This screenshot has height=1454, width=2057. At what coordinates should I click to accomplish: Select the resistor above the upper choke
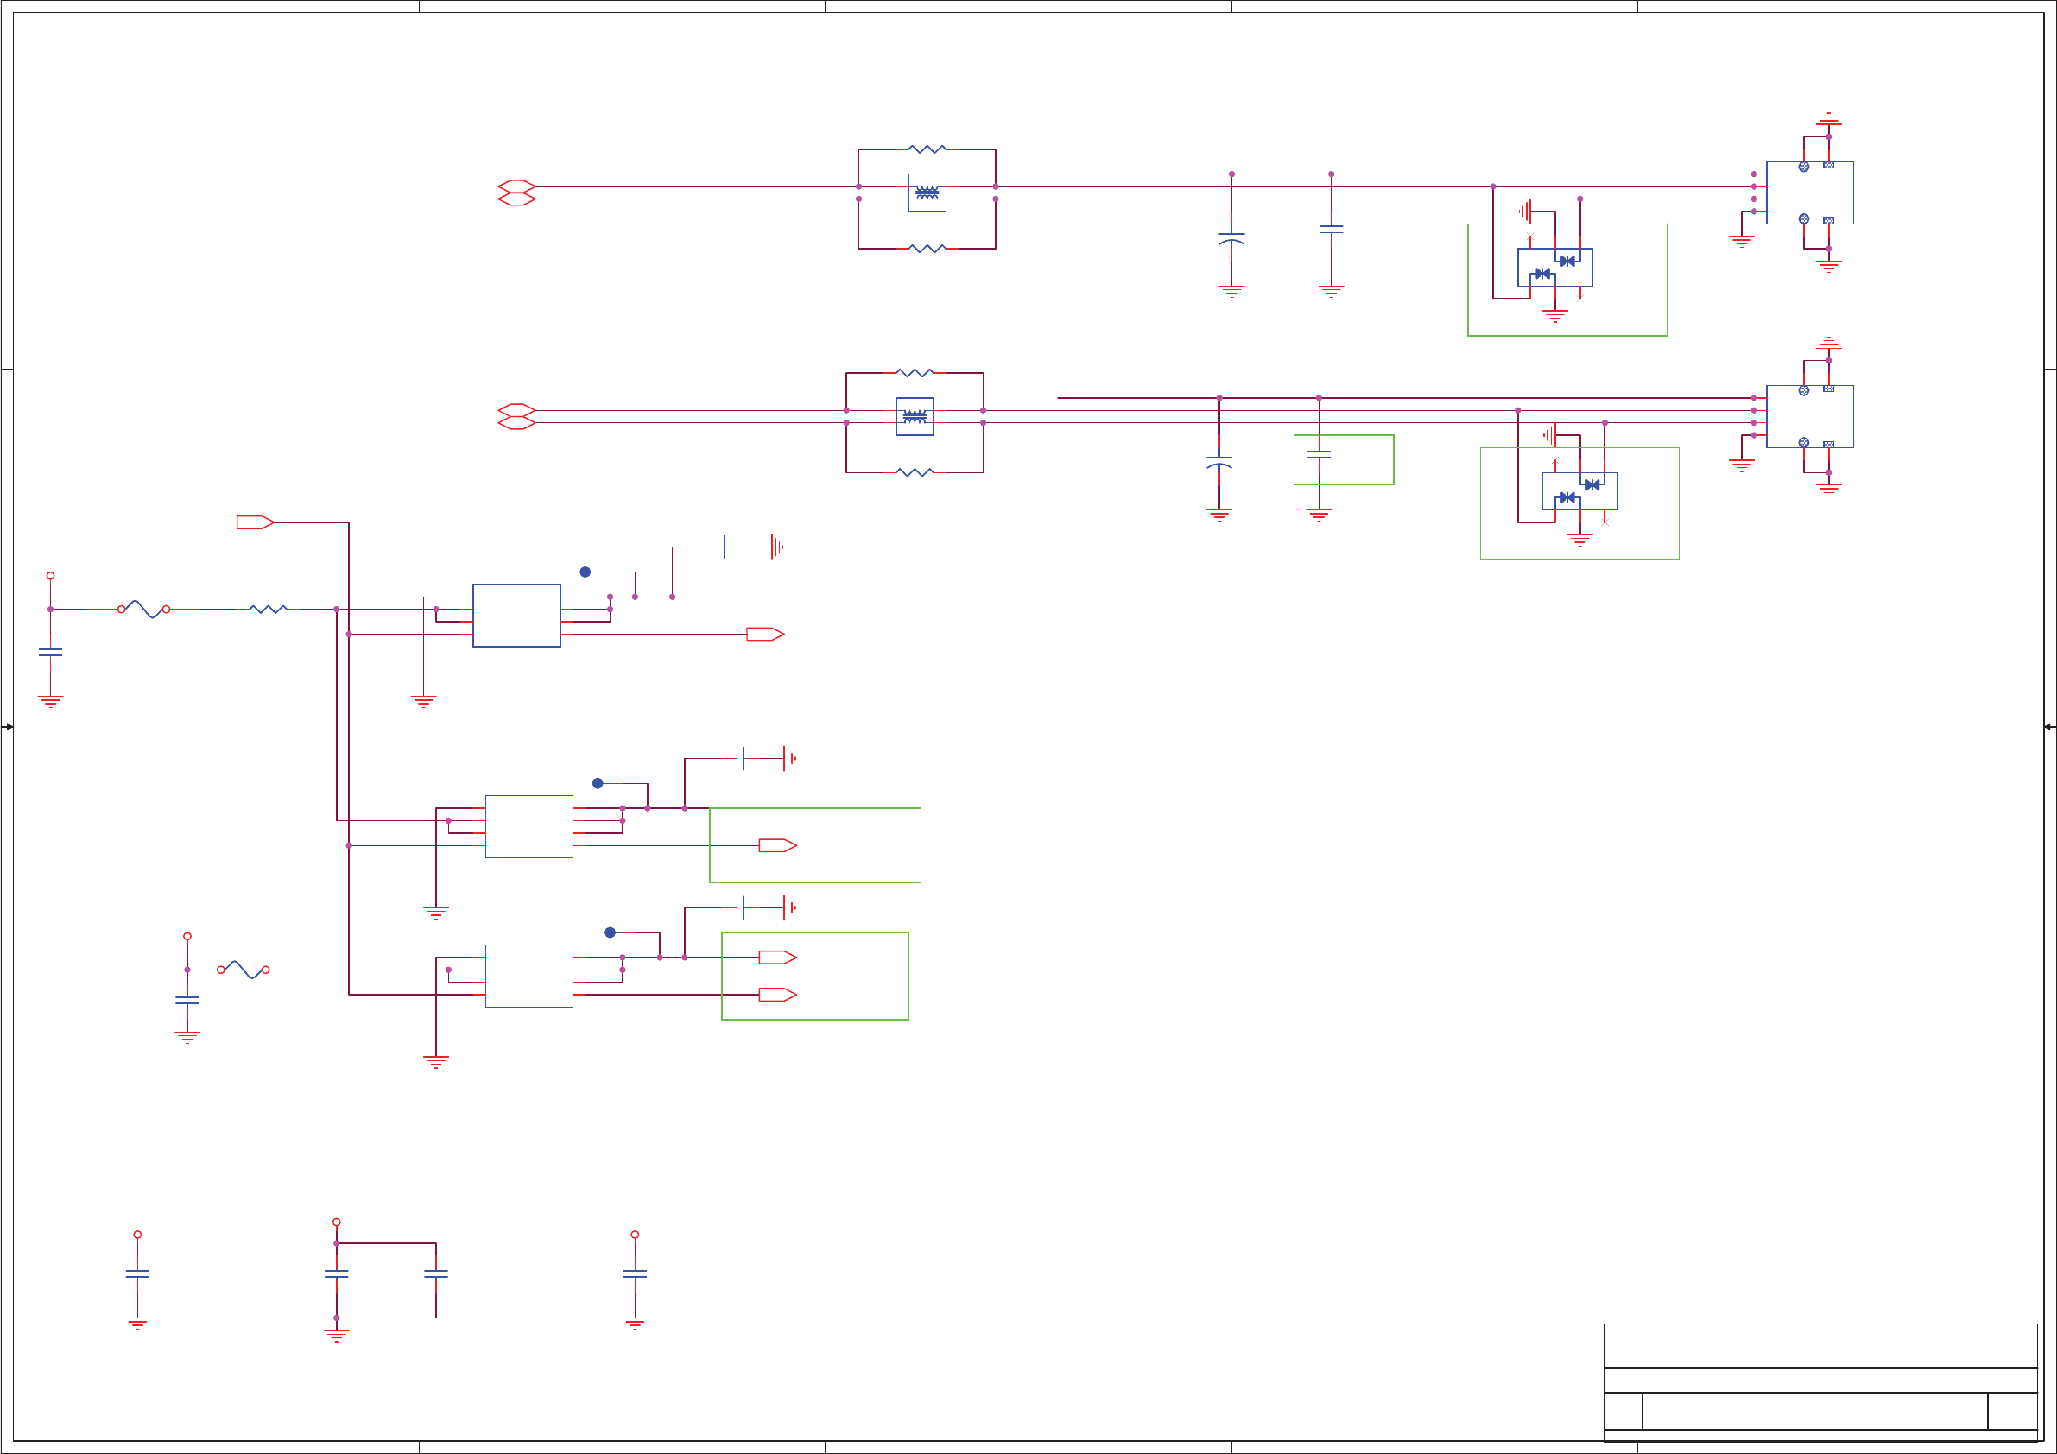[x=927, y=149]
